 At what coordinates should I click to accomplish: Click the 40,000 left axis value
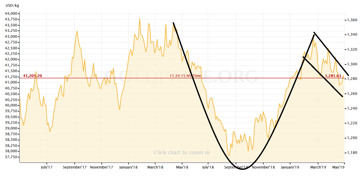(11, 105)
